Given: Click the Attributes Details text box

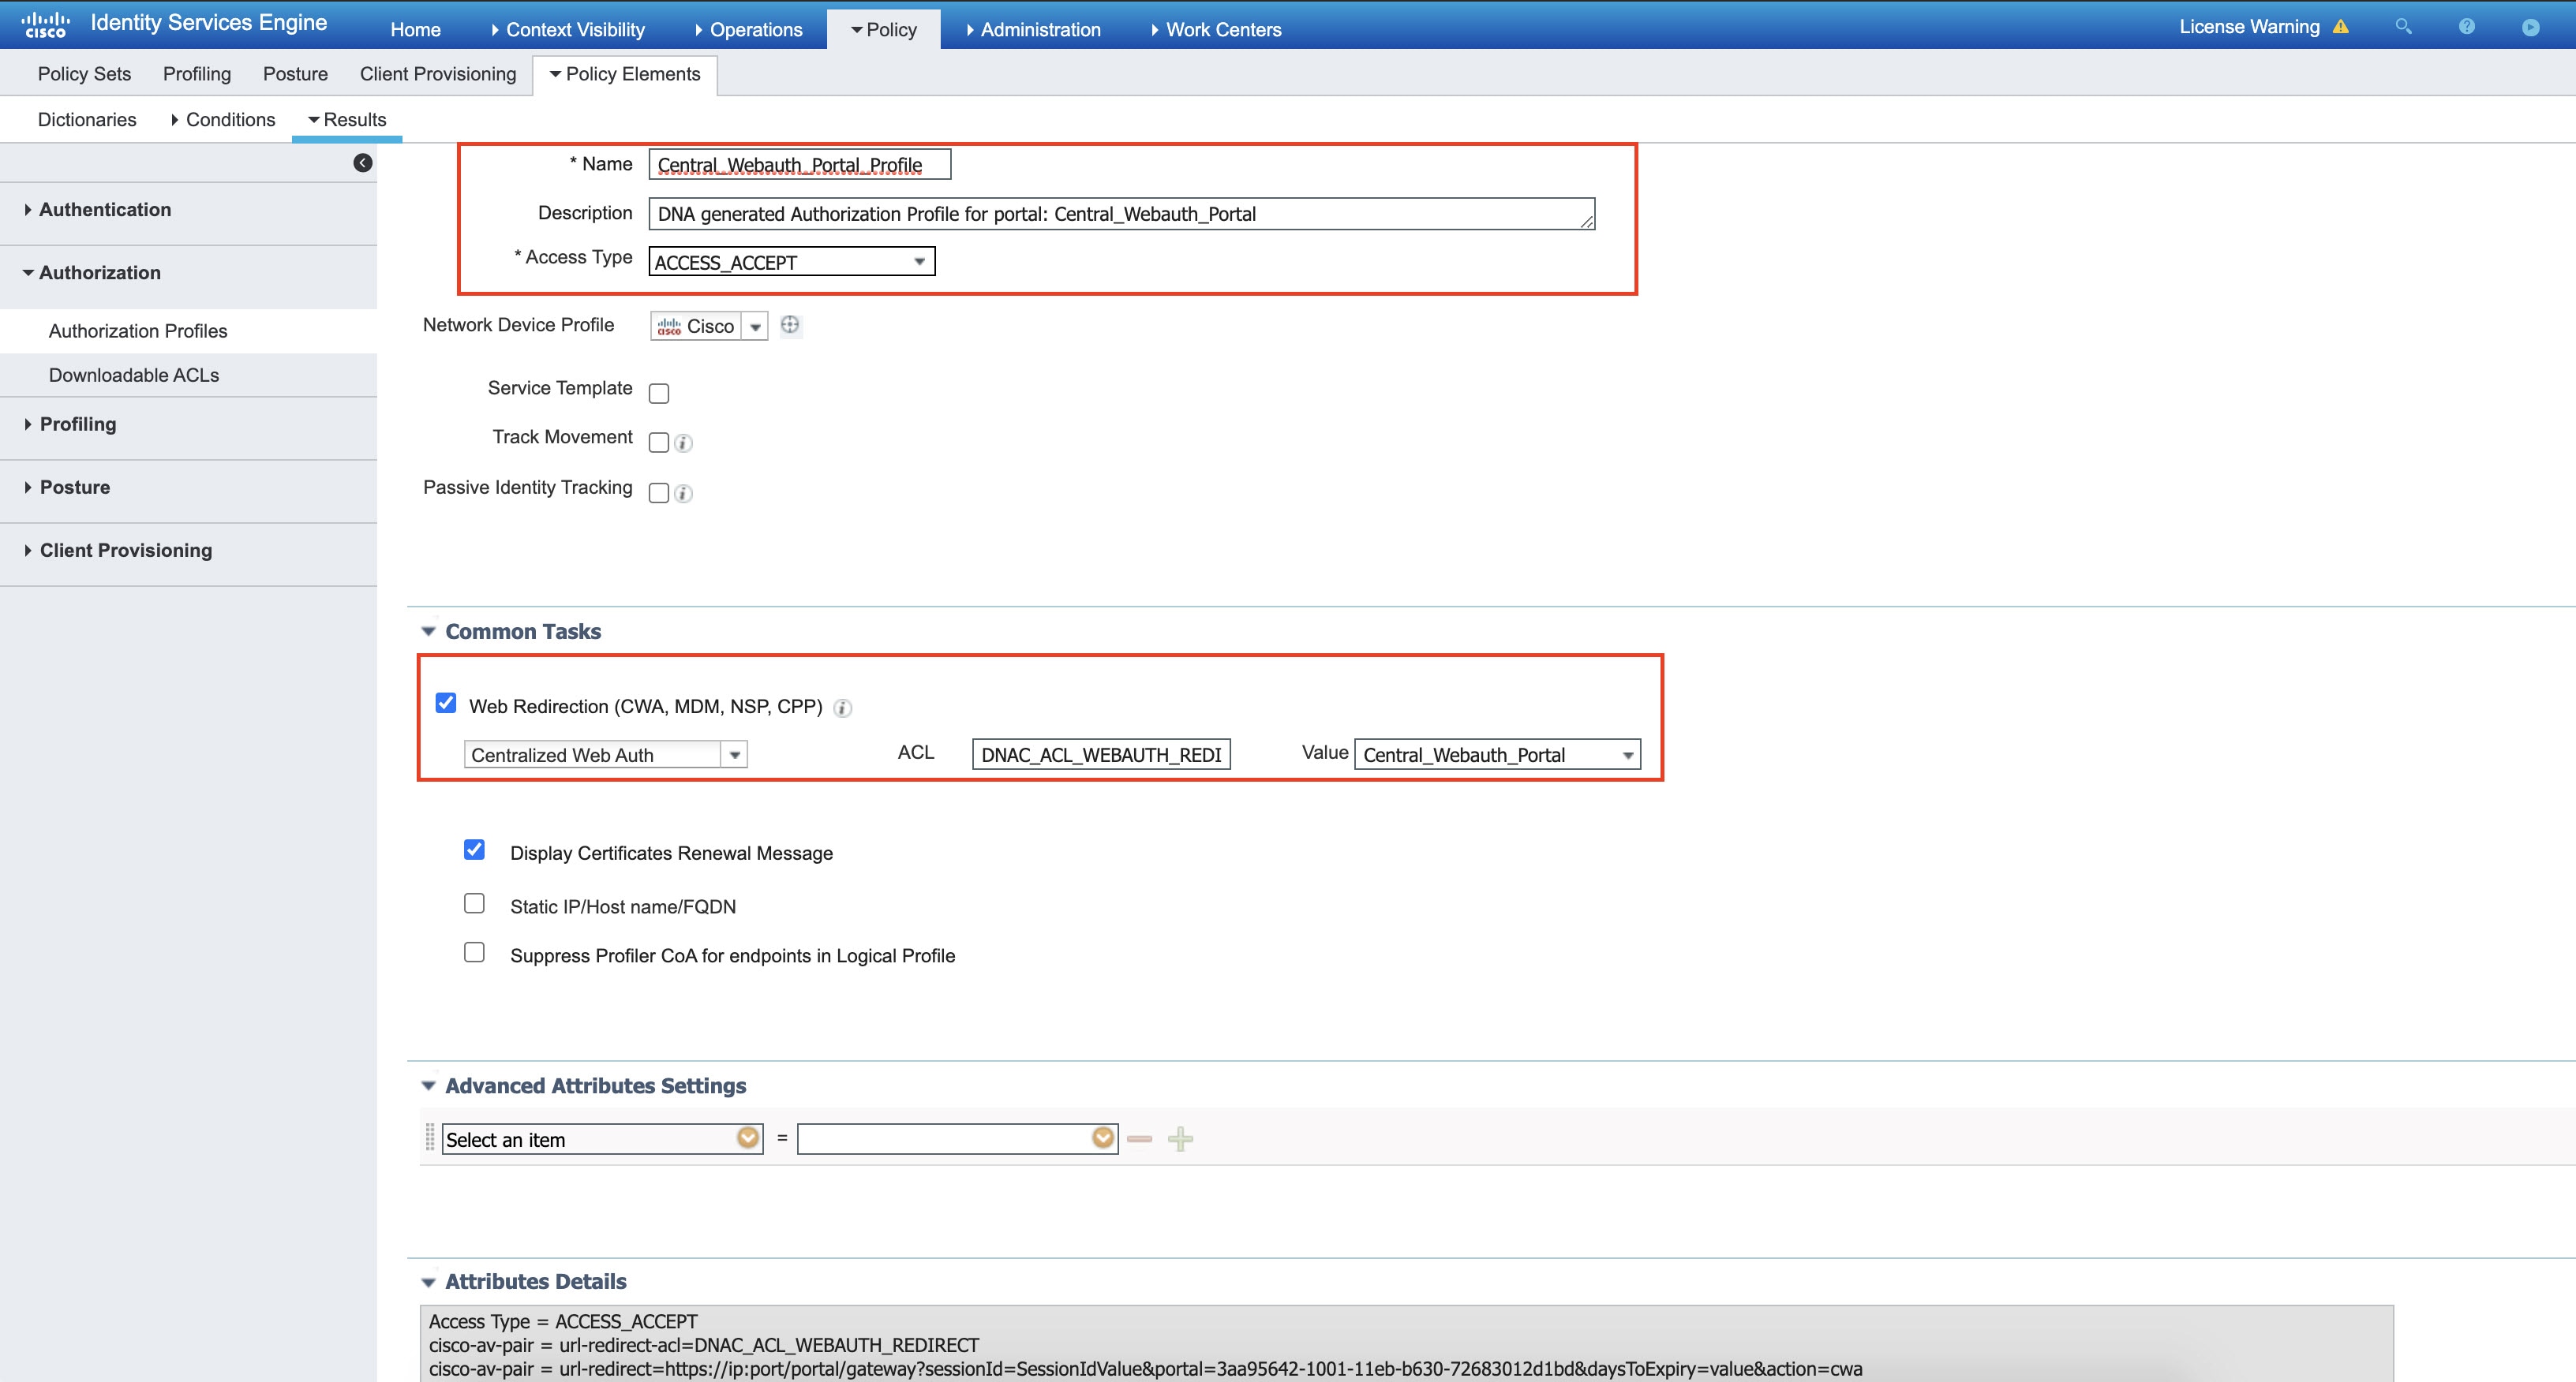Looking at the screenshot, I should pyautogui.click(x=1406, y=1344).
